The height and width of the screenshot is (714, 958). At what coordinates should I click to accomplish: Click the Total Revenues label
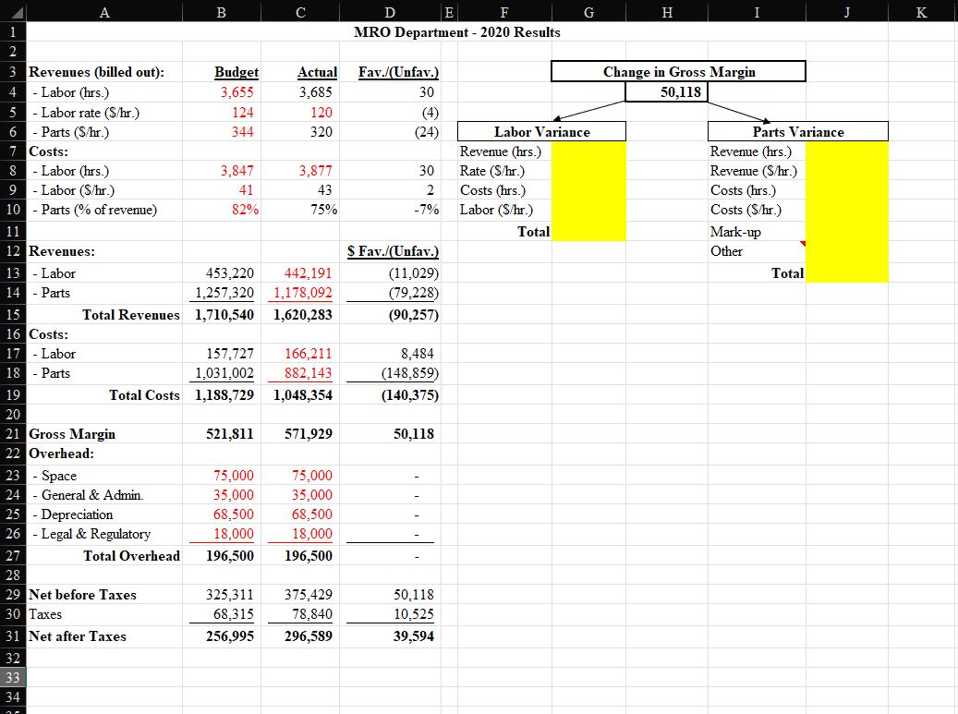pyautogui.click(x=131, y=315)
